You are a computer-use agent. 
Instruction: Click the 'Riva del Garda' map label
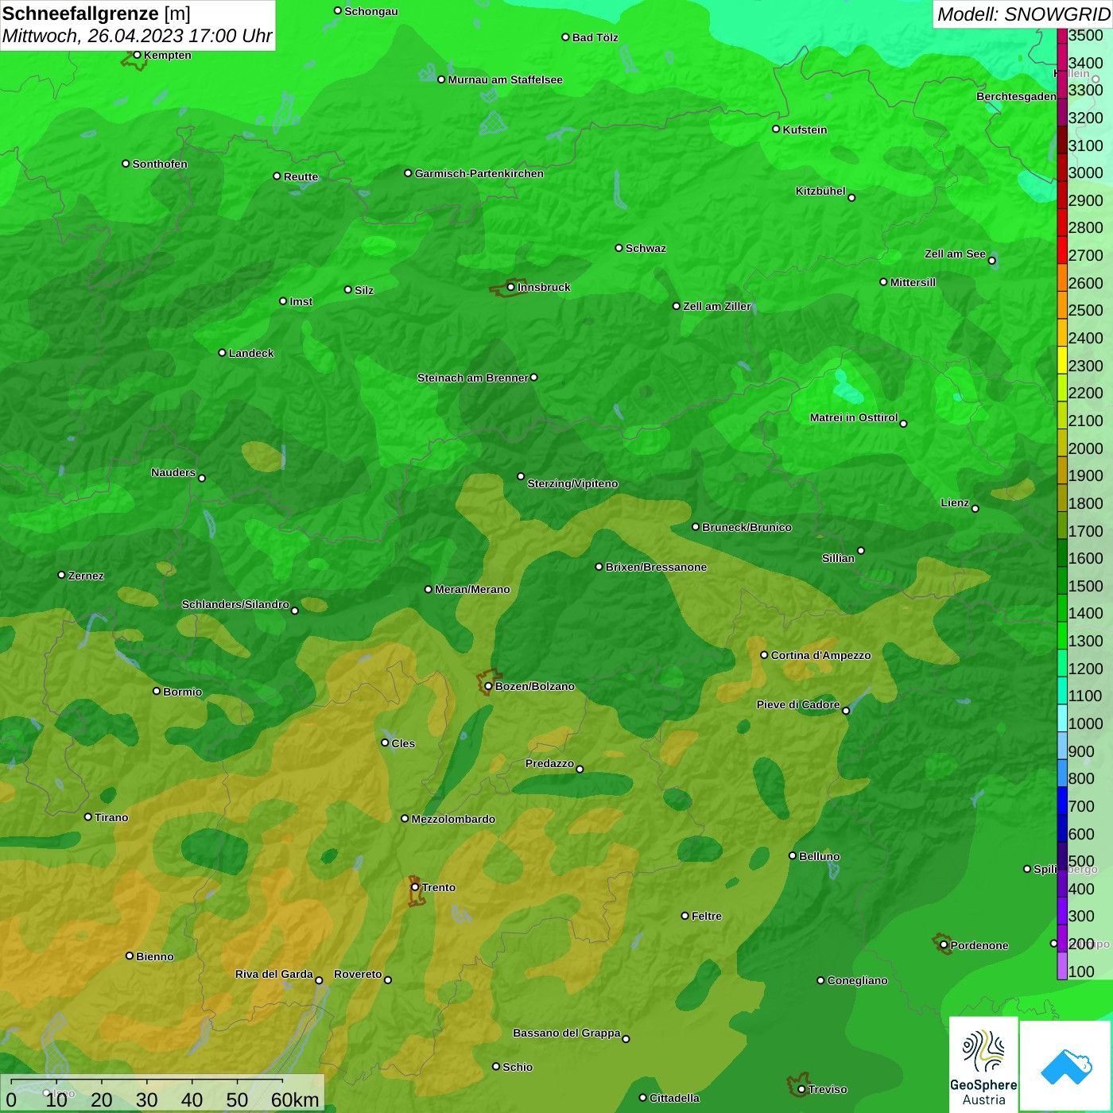point(274,974)
